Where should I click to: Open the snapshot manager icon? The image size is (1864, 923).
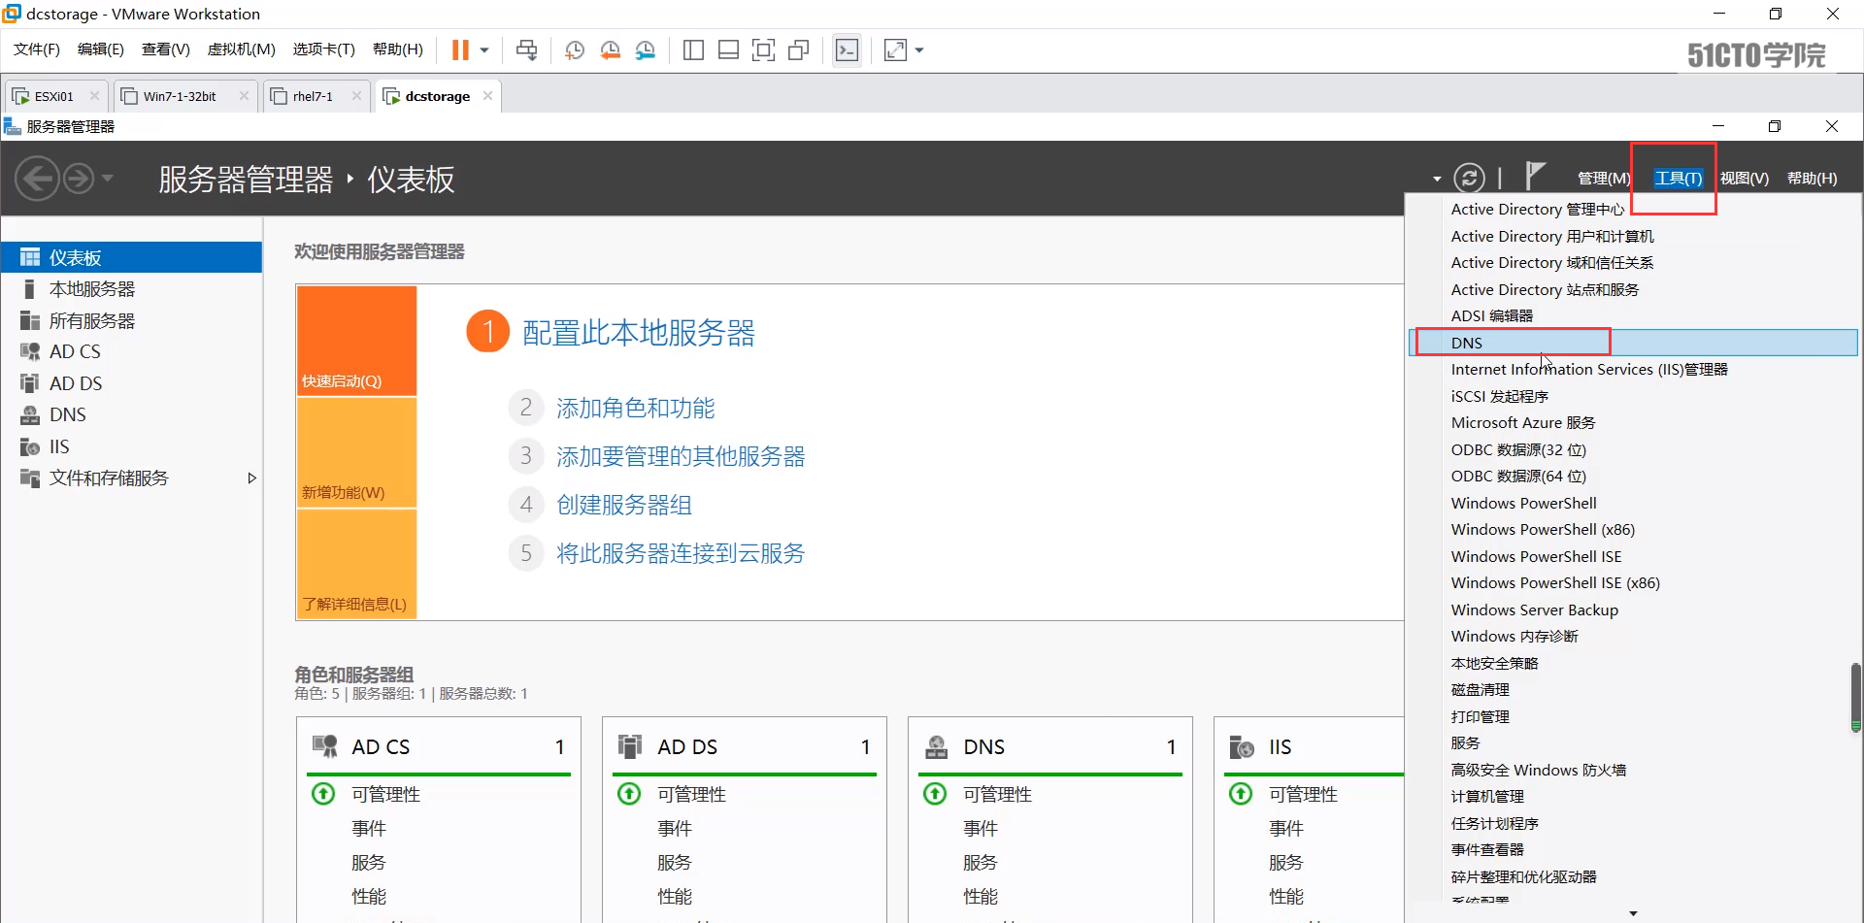[x=646, y=49]
